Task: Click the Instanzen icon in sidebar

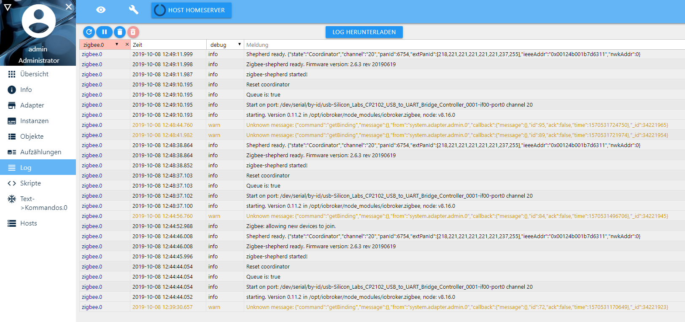Action: pyautogui.click(x=12, y=121)
